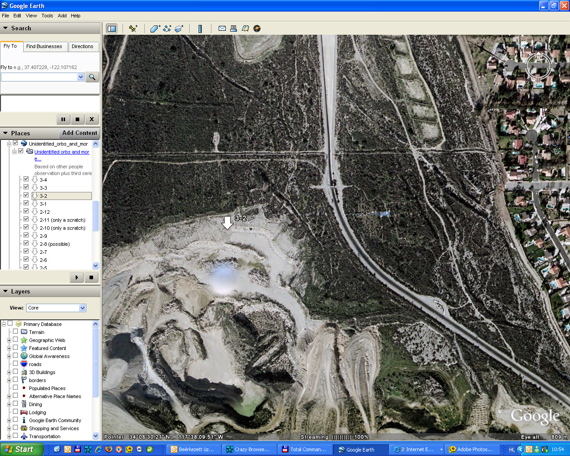This screenshot has height=456, width=570.
Task: Launch Internet Explorer from the quick launch bar
Action: (x=98, y=449)
